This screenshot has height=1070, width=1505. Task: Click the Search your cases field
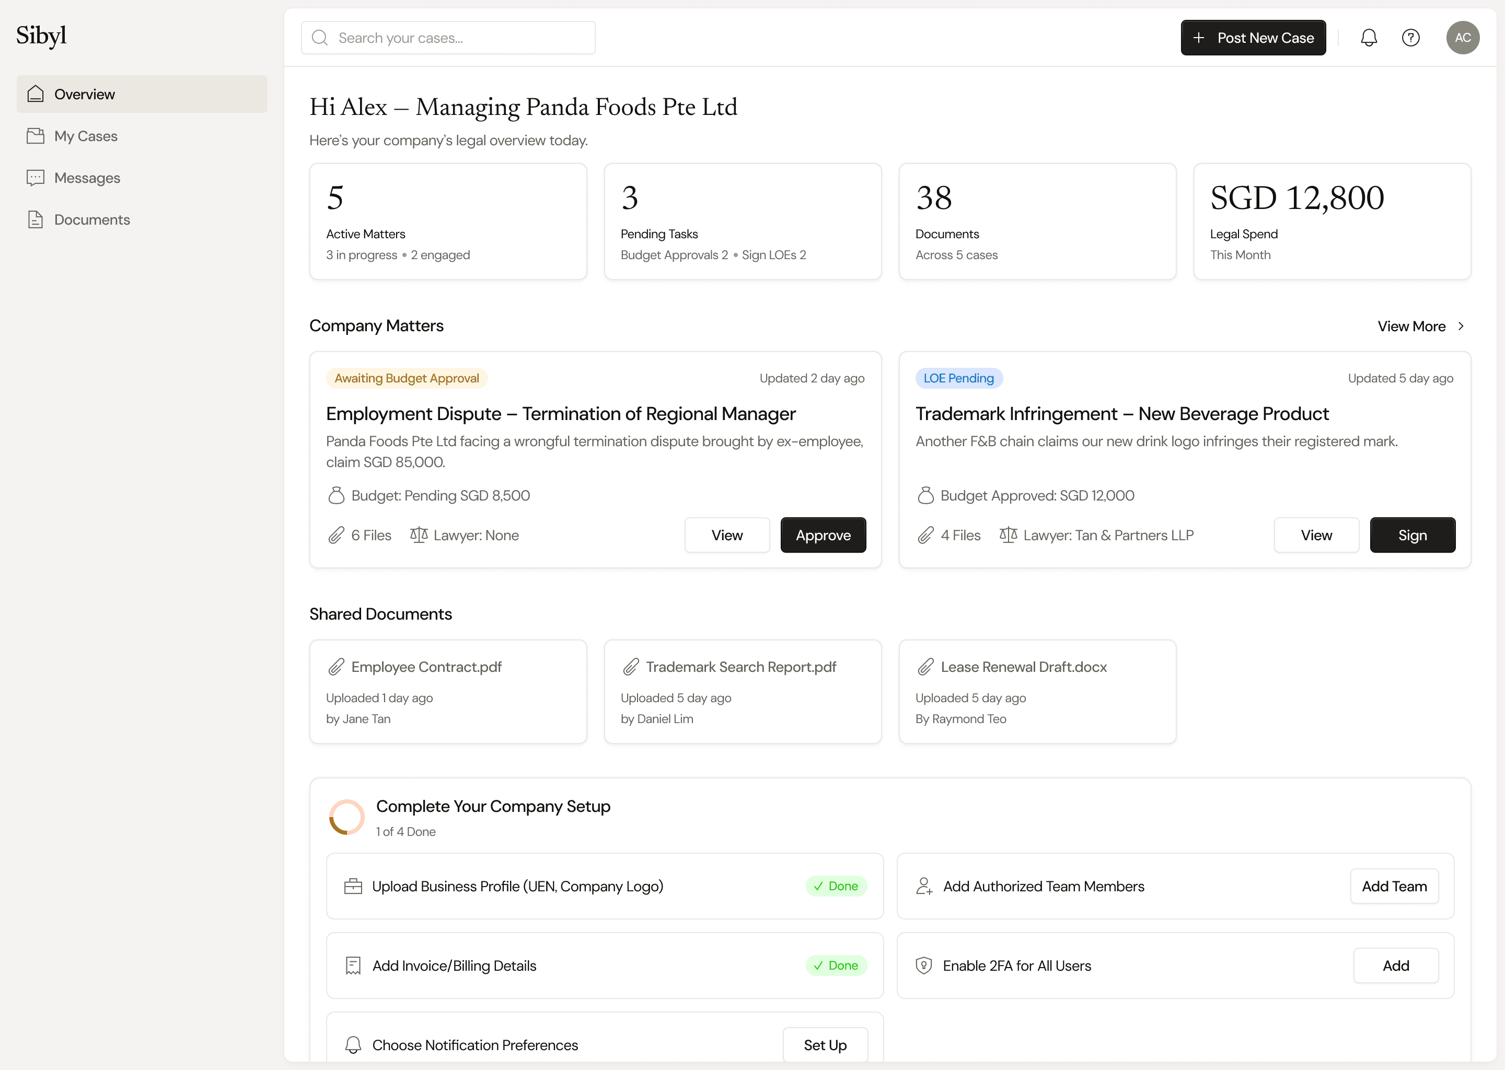pos(448,38)
